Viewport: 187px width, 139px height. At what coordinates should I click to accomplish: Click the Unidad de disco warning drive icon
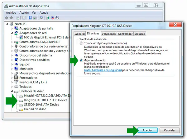(21, 110)
